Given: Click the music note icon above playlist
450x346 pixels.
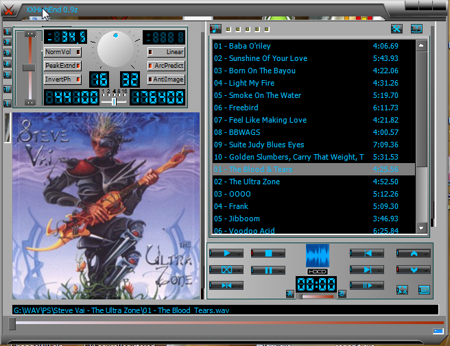Looking at the screenshot, I should (215, 29).
